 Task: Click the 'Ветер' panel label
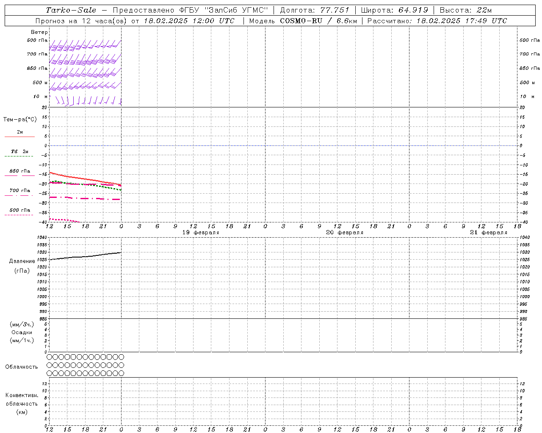(x=39, y=32)
